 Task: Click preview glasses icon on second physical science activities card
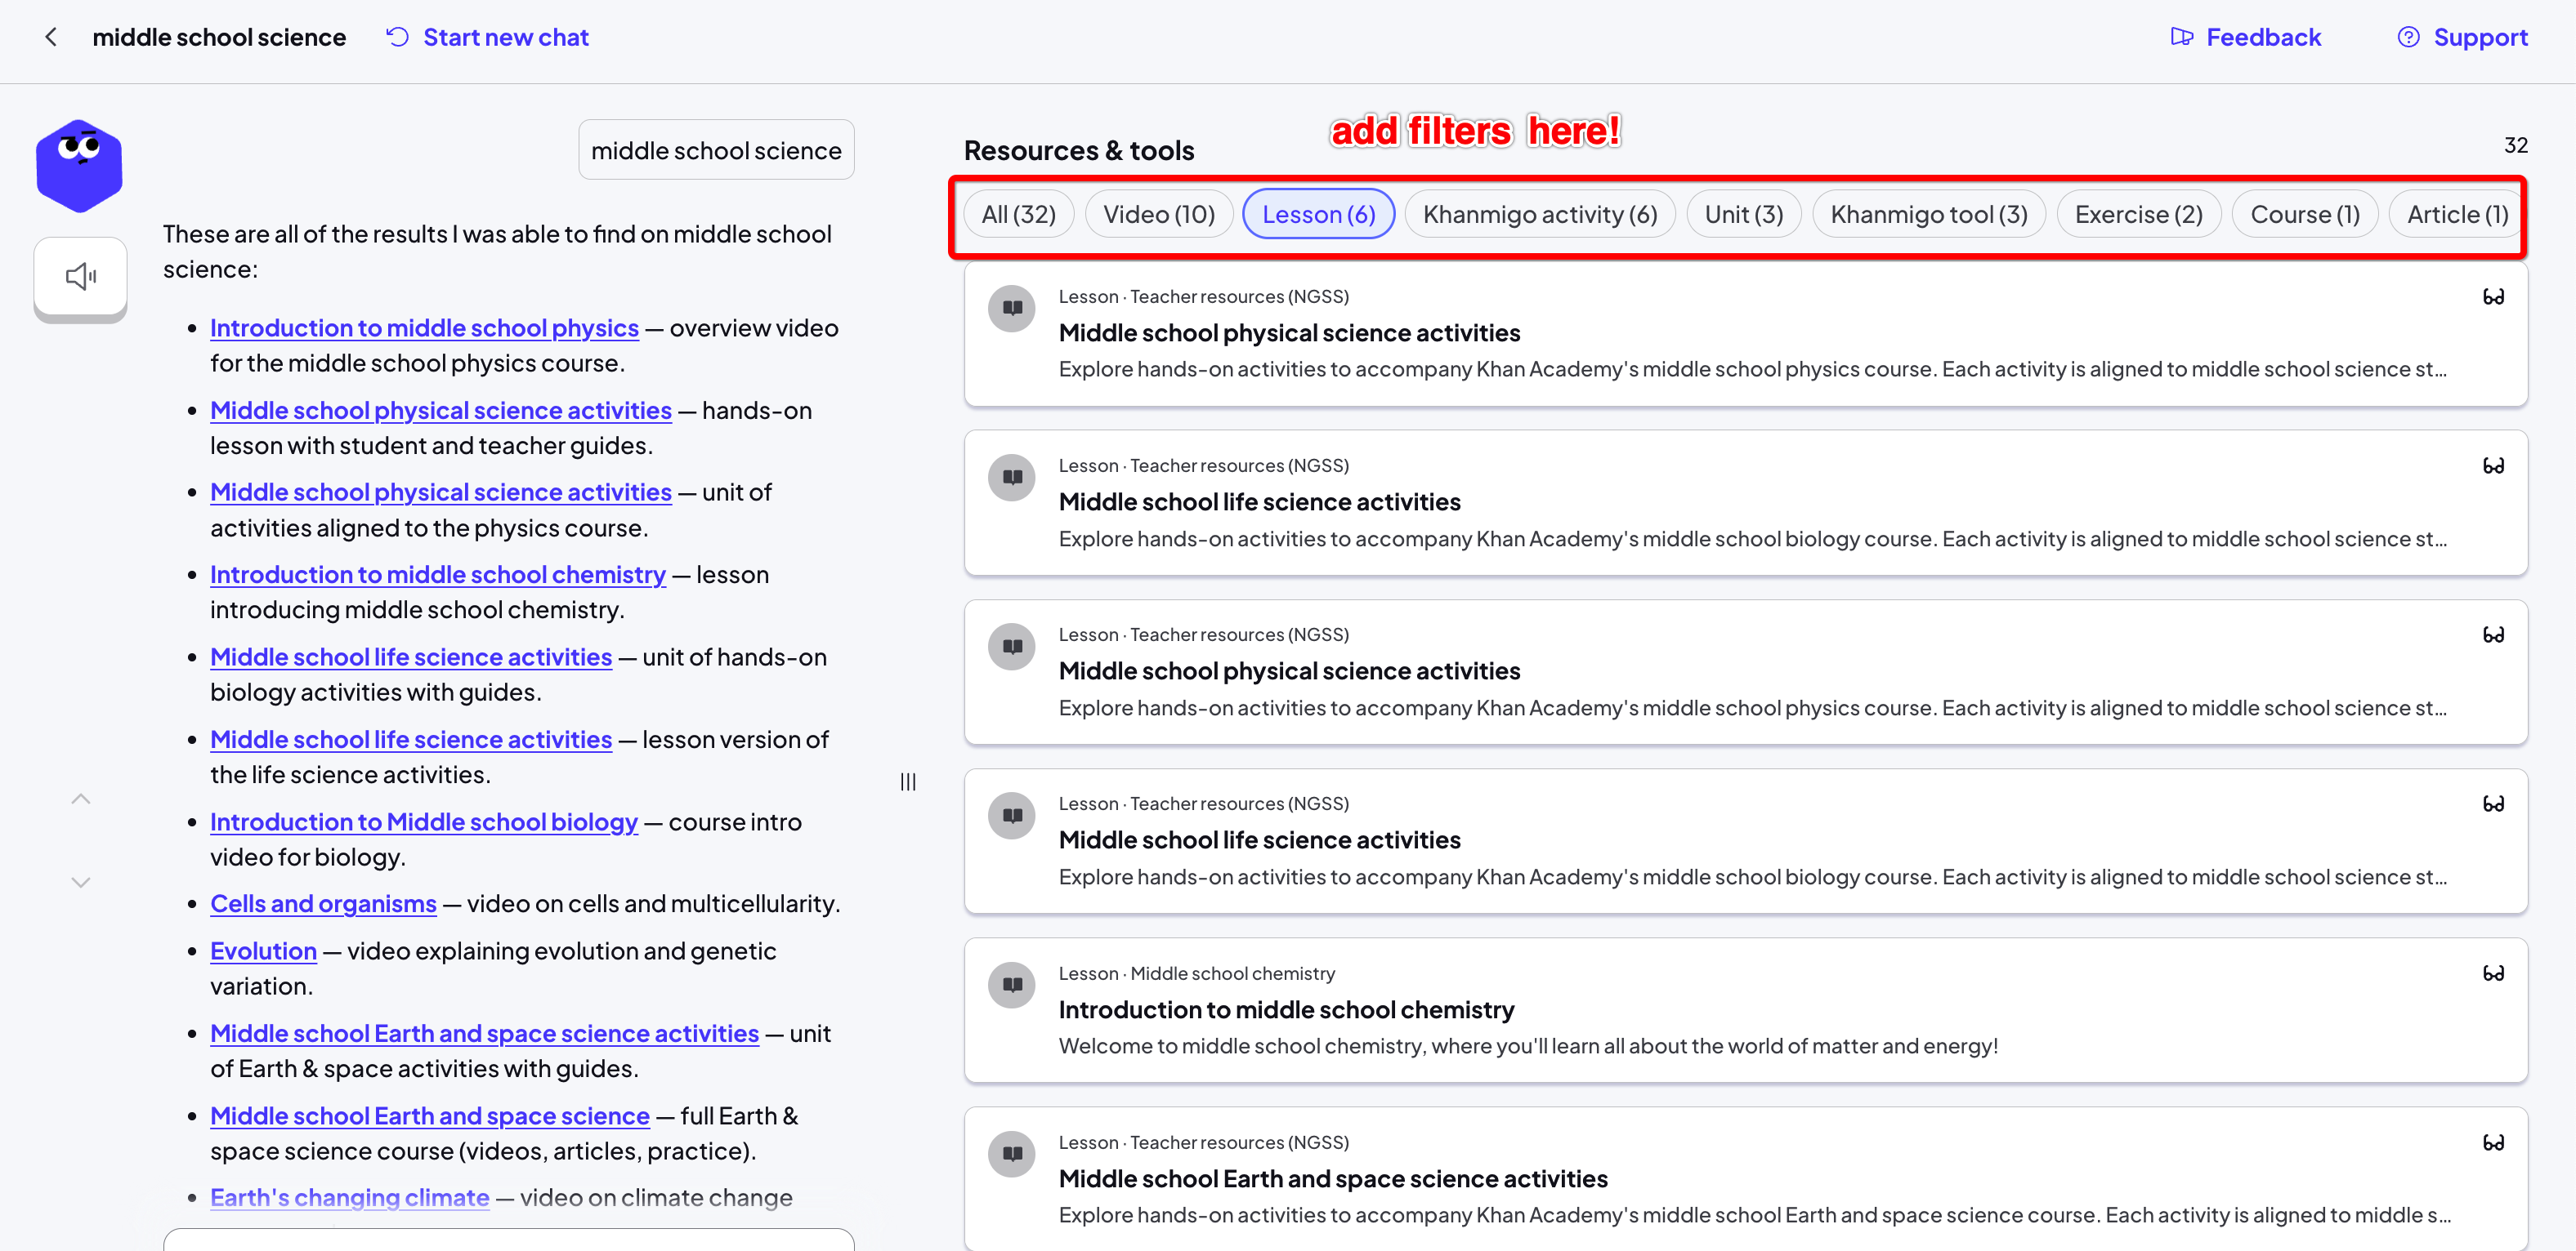[x=2493, y=634]
